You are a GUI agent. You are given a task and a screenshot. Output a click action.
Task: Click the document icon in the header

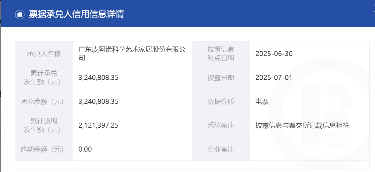[x=20, y=14]
